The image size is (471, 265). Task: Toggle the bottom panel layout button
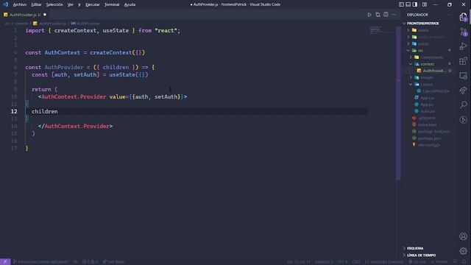(408, 4)
